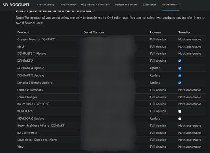Click the License column header
Viewport: 210px width, 153px height.
coord(155,32)
